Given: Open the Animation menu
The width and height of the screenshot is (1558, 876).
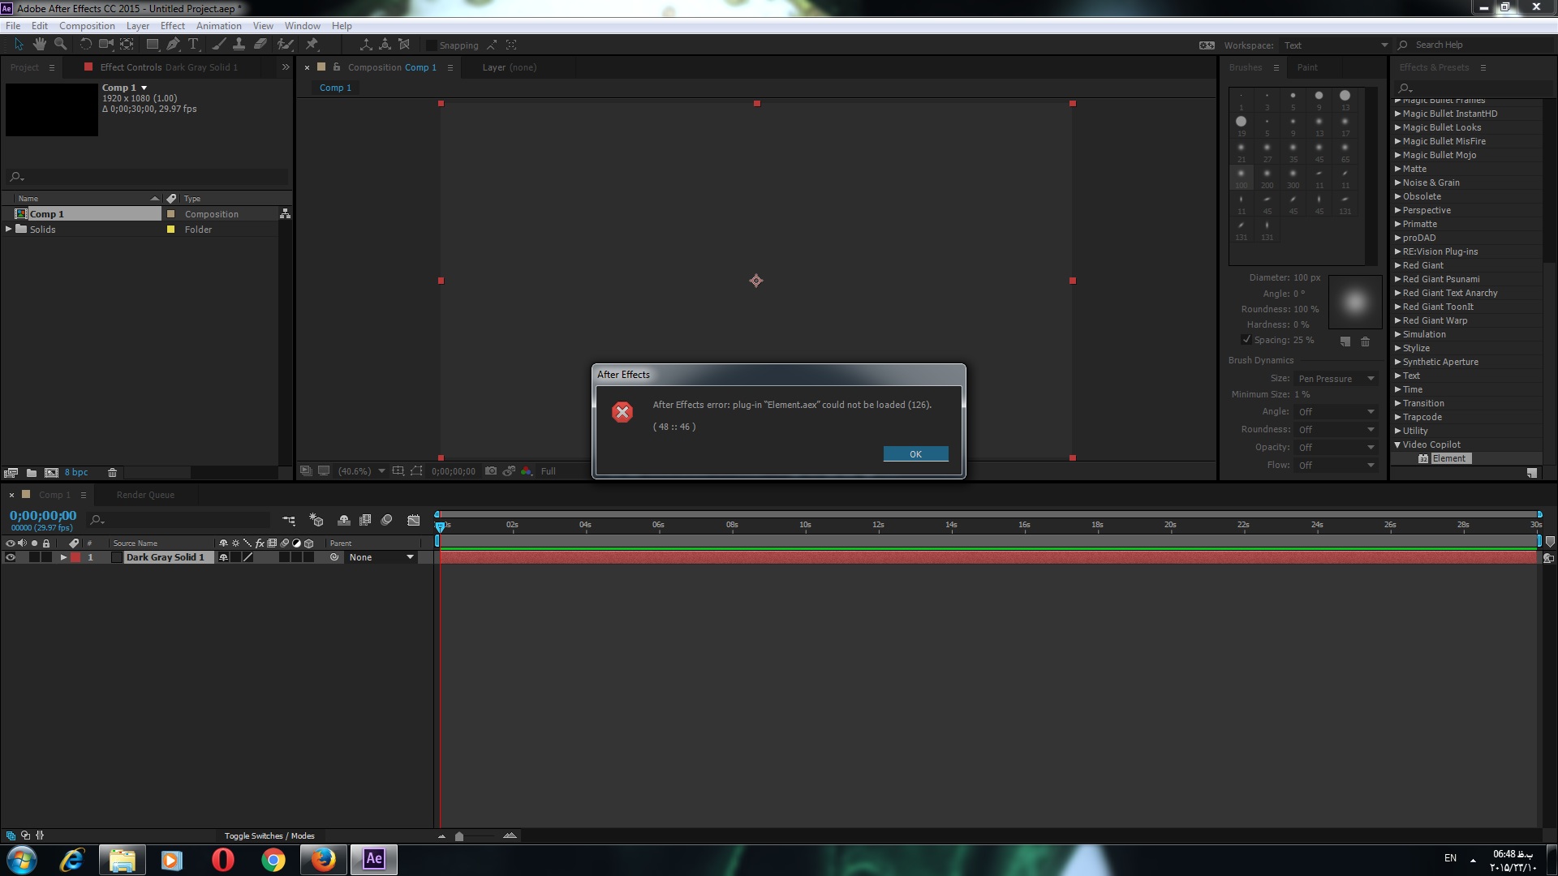Looking at the screenshot, I should [218, 24].
